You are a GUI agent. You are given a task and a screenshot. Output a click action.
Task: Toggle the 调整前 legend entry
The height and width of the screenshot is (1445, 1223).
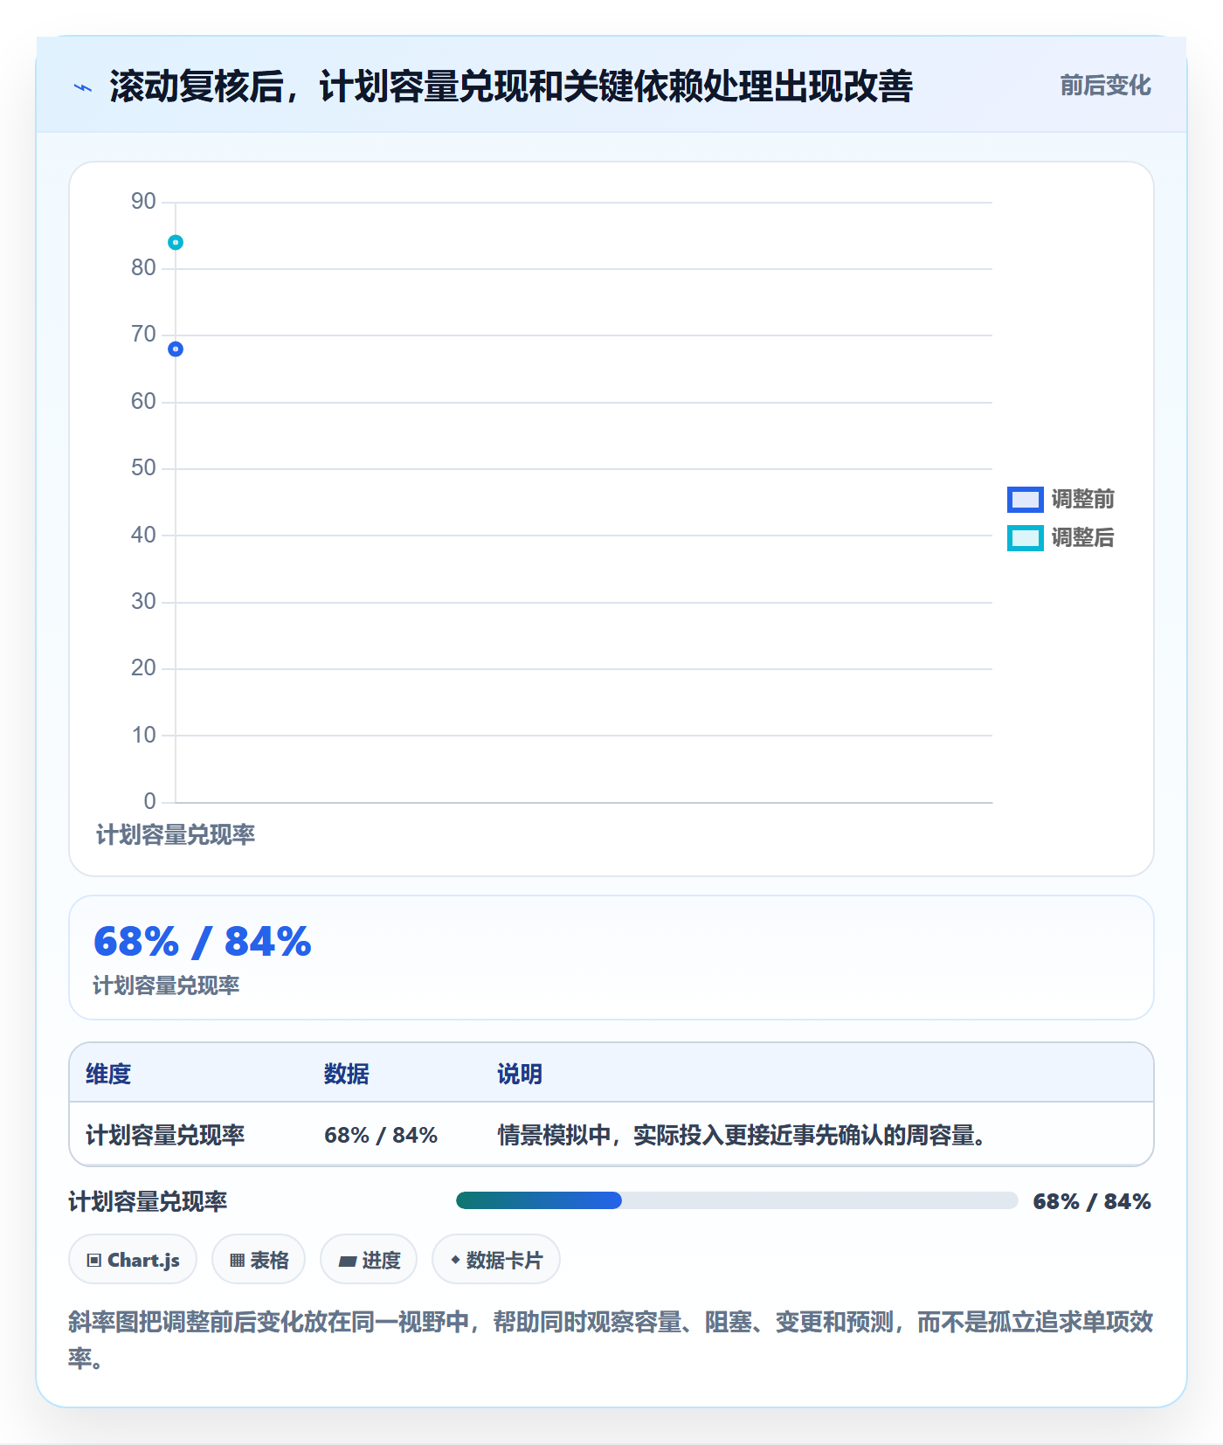point(1061,499)
